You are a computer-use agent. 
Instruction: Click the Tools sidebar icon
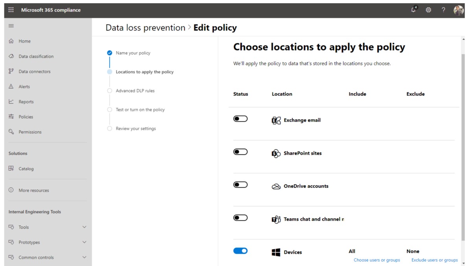coord(11,227)
